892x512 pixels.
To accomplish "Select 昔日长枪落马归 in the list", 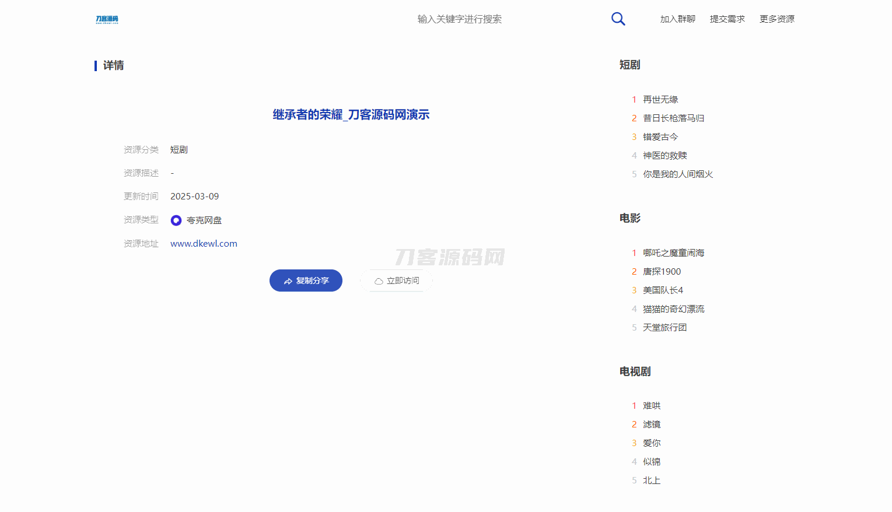I will [x=673, y=118].
